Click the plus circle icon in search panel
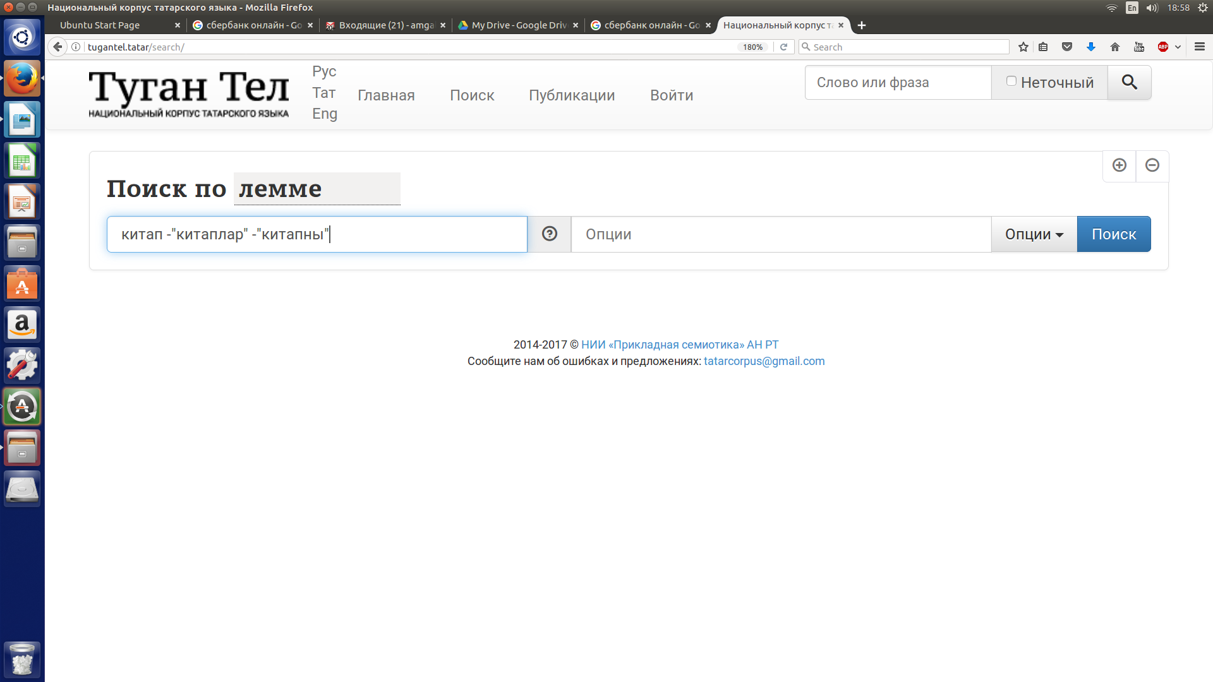1213x682 pixels. (x=1119, y=165)
